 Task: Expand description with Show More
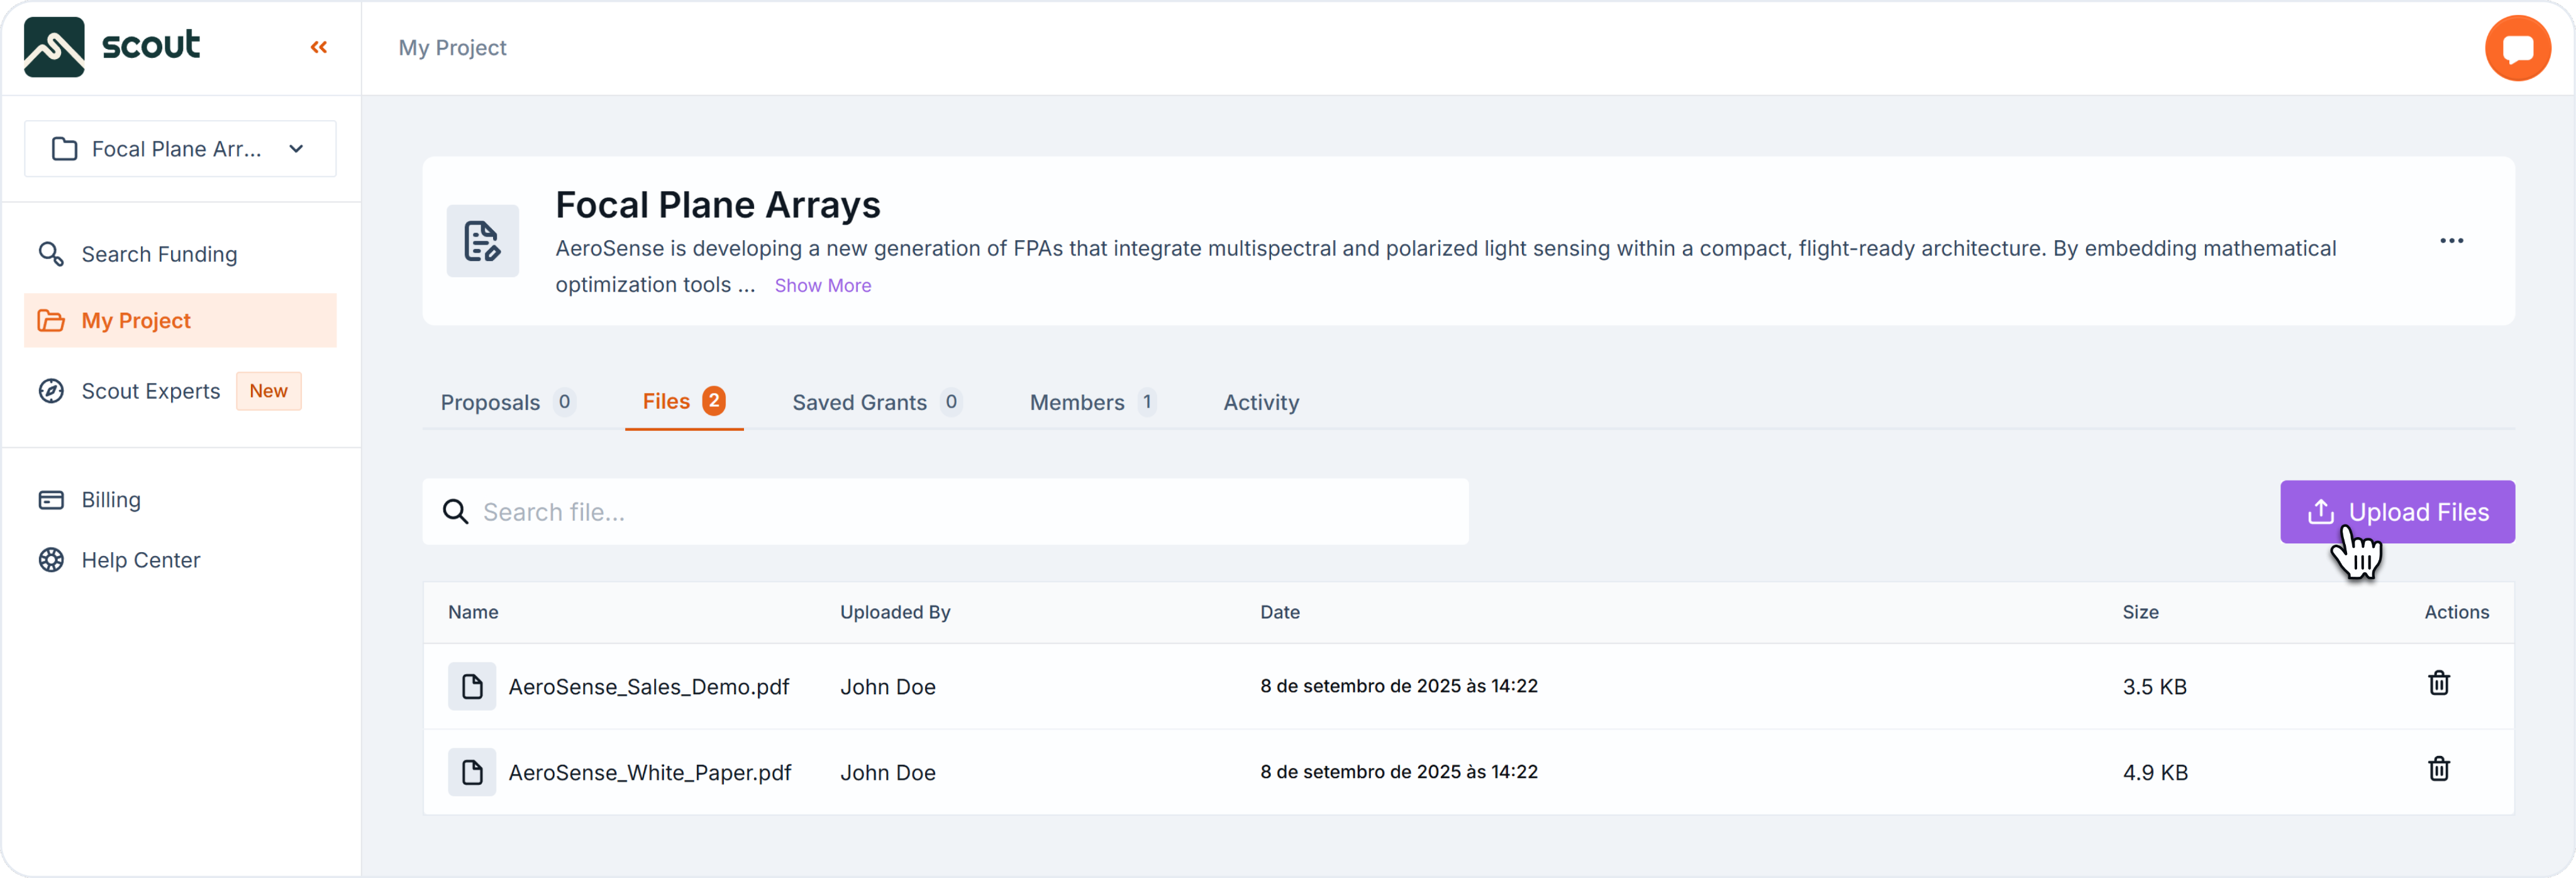coord(822,286)
